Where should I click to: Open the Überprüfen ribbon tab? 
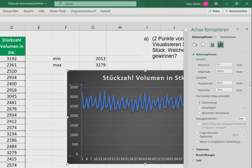point(10,11)
